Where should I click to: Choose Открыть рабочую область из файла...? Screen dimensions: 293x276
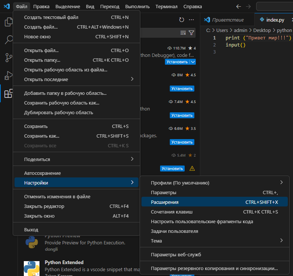tap(76, 70)
